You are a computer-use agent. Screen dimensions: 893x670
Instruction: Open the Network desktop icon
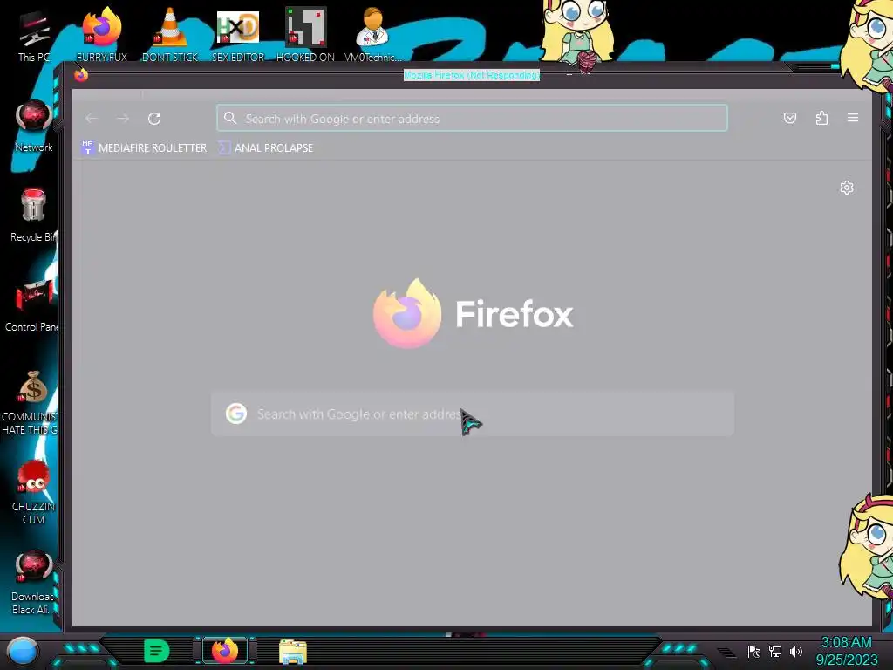tap(34, 126)
